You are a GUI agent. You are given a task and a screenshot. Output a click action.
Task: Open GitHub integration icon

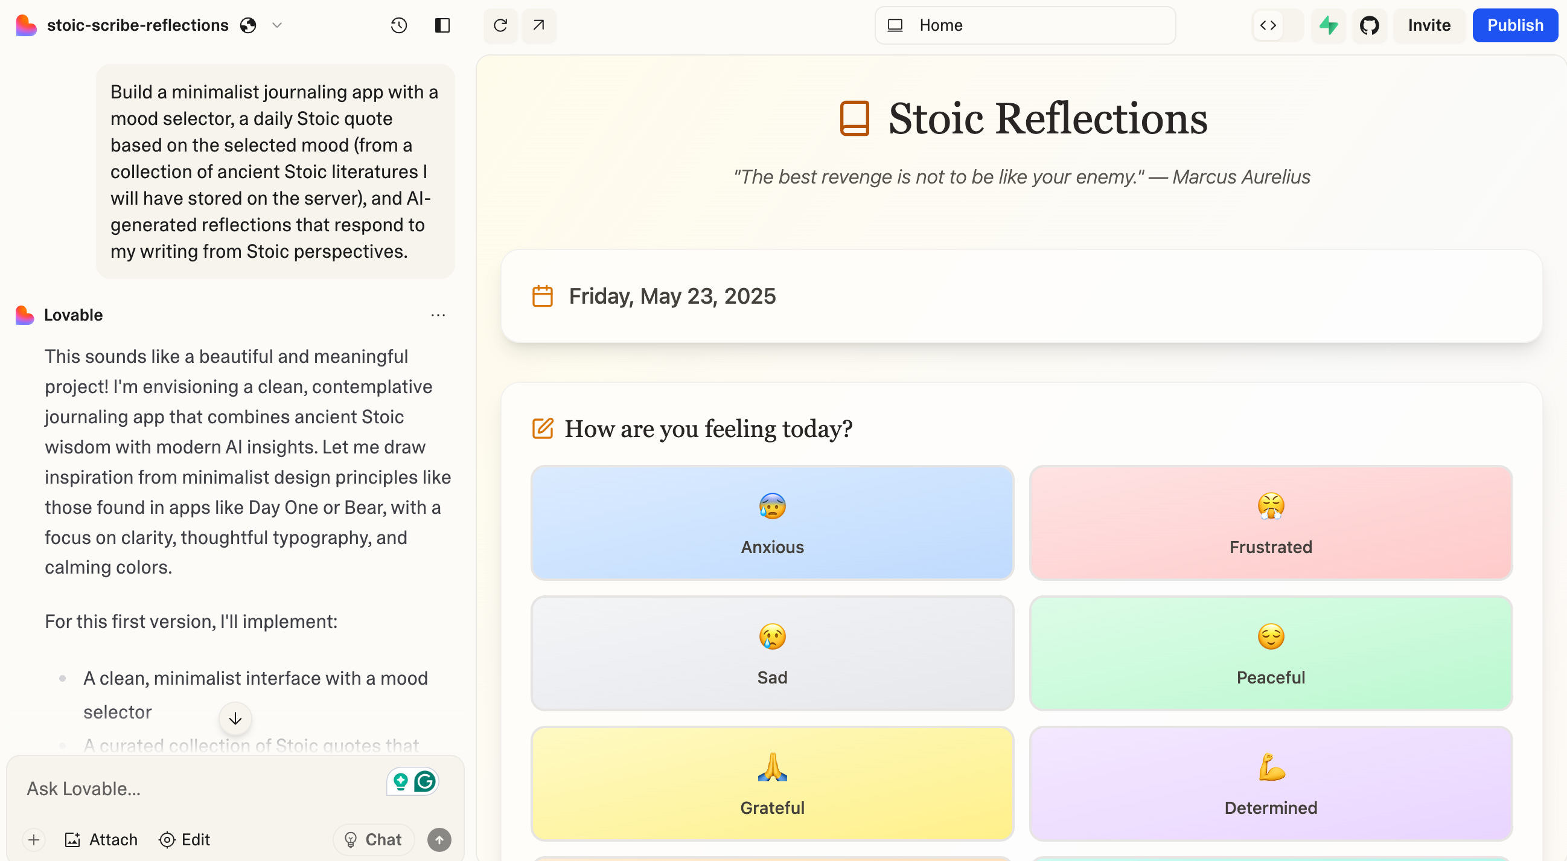[1369, 25]
